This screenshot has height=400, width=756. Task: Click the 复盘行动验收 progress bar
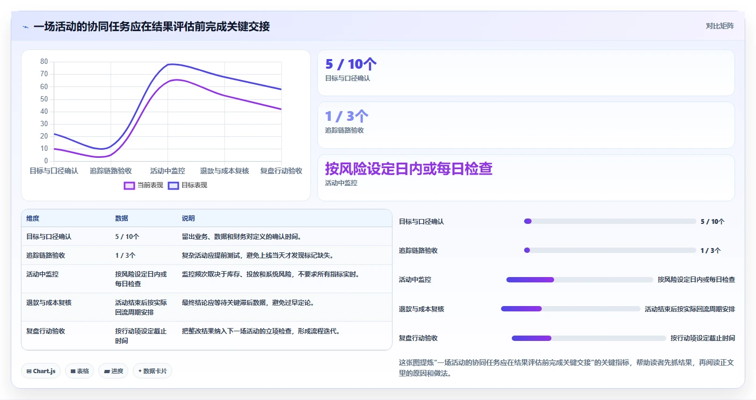point(589,338)
